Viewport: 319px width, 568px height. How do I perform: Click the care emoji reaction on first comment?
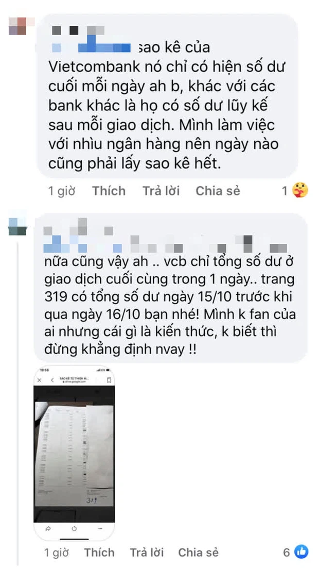300,190
